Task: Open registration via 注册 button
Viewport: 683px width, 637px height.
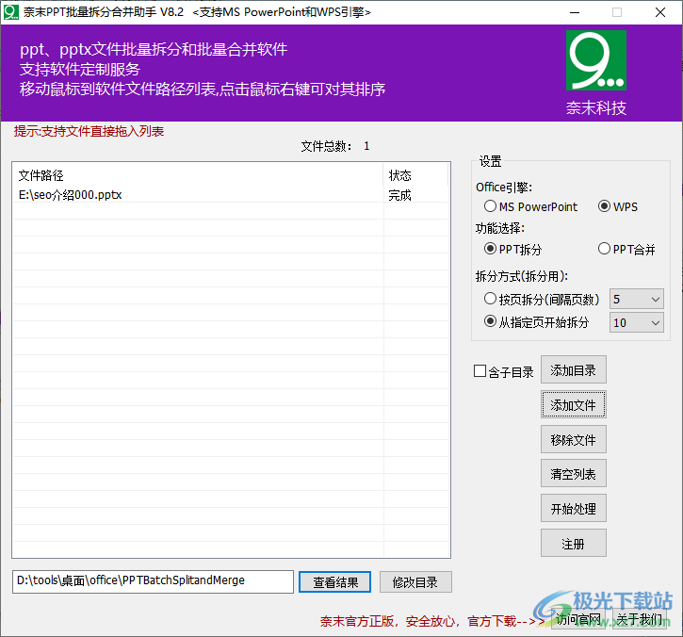Action: pyautogui.click(x=573, y=544)
